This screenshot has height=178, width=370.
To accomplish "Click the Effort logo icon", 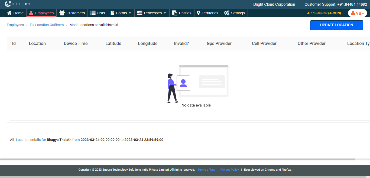I will click(8, 4).
